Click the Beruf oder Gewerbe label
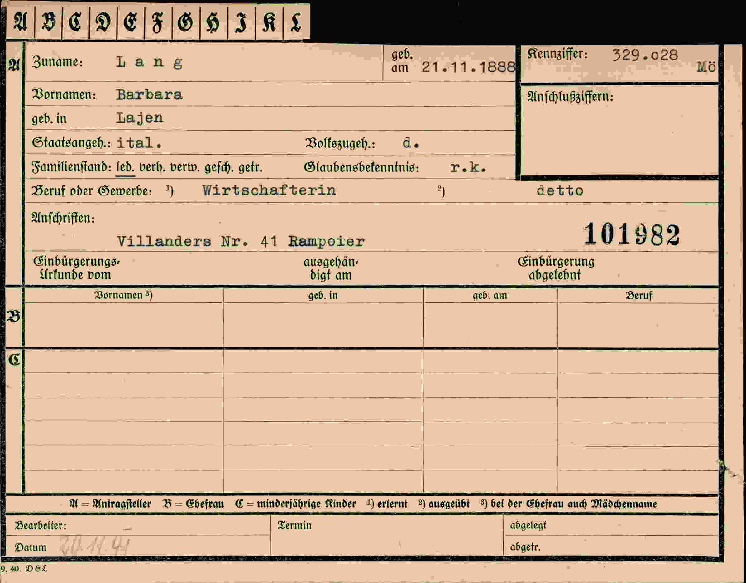Screen dimensions: 746x583 coord(92,191)
